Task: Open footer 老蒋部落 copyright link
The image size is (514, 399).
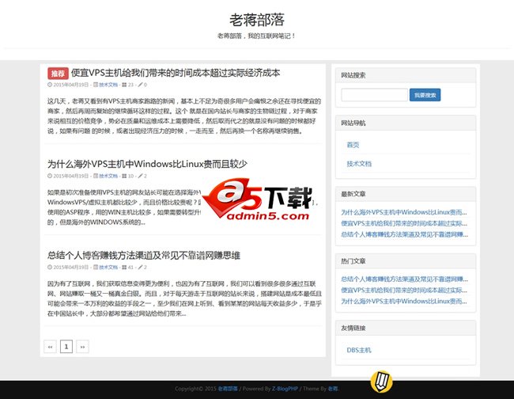Action: (228, 389)
